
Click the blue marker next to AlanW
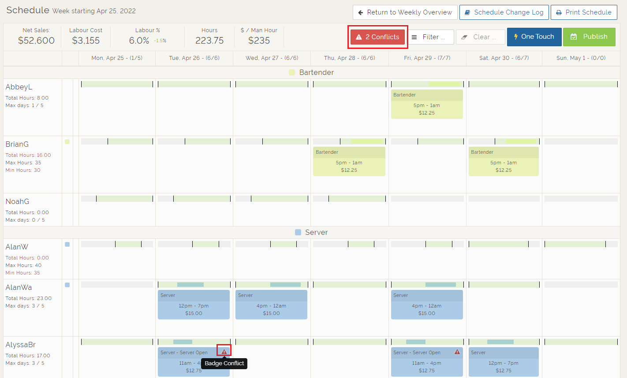67,245
